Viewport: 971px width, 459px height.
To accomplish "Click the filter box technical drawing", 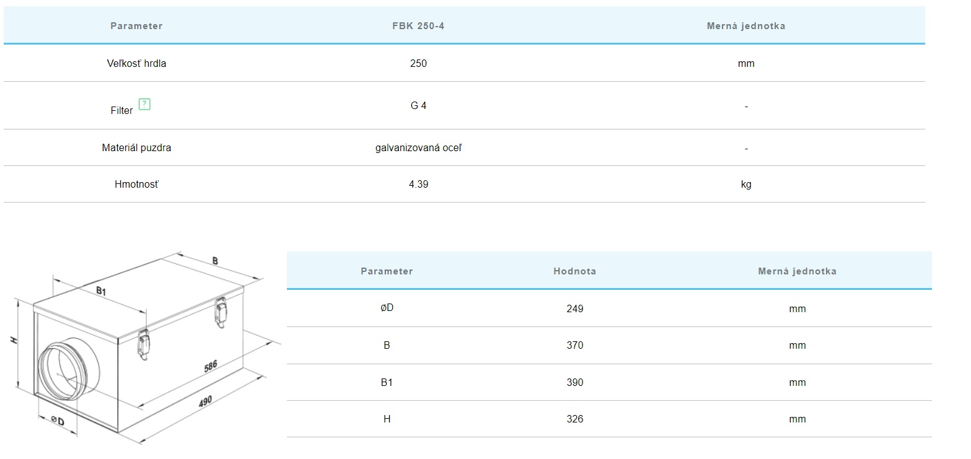I will coord(143,347).
